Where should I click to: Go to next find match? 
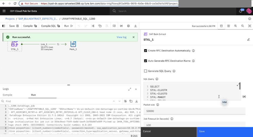[120, 101]
